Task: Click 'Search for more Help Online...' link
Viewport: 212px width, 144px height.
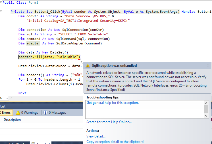Action: pos(109,122)
